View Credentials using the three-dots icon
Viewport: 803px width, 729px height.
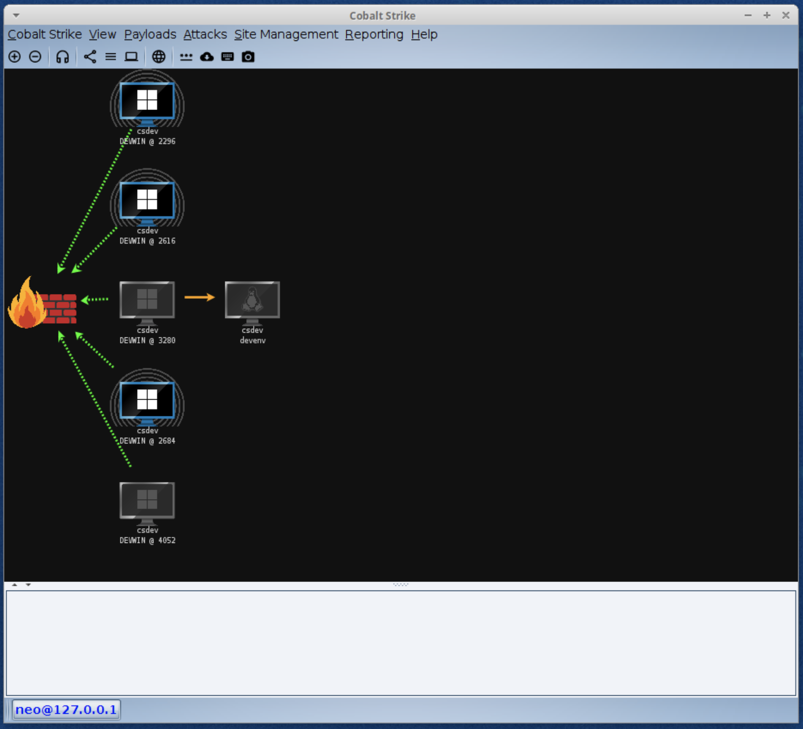coord(186,57)
